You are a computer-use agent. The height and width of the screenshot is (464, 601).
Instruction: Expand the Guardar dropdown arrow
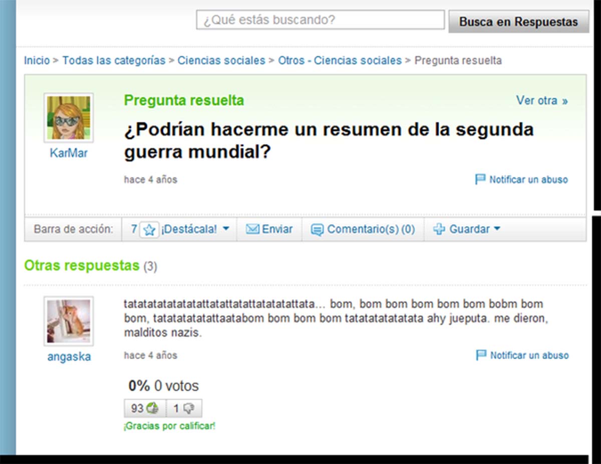point(497,229)
